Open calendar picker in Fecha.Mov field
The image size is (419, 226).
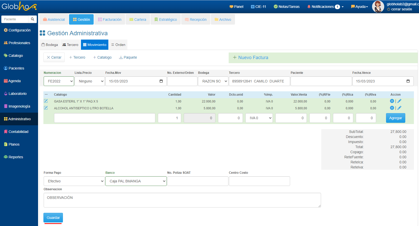coord(161,81)
